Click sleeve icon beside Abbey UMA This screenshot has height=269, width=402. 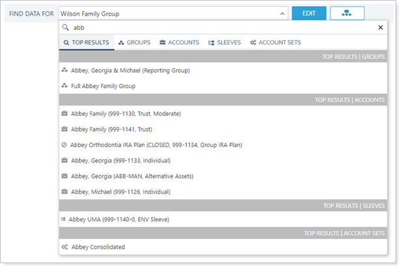pos(63,219)
